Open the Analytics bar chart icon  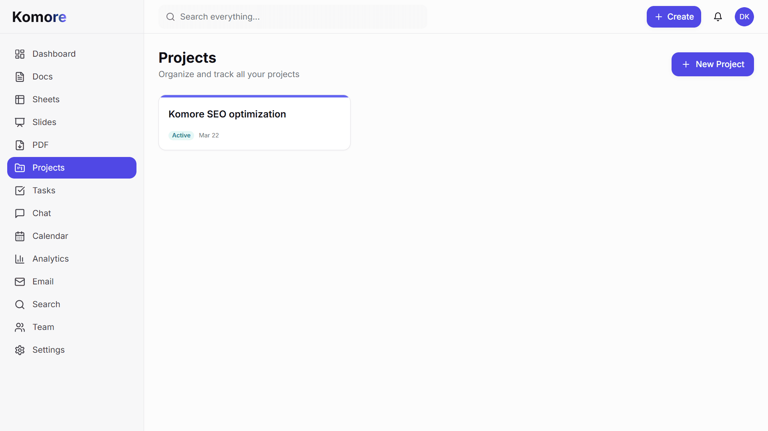[x=20, y=258]
